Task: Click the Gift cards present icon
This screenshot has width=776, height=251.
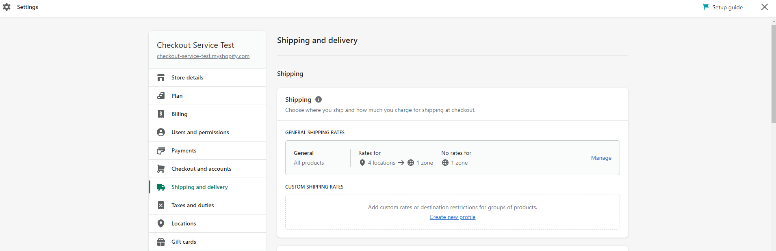Action: (161, 242)
